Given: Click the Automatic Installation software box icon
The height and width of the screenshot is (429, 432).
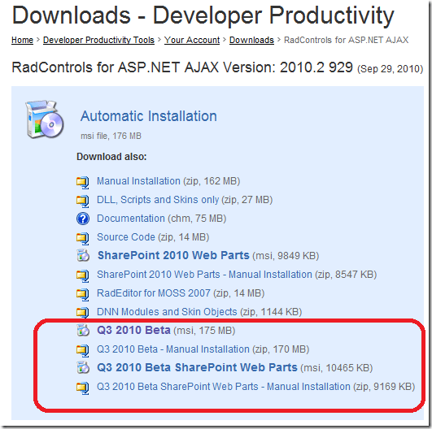Looking at the screenshot, I should point(45,119).
